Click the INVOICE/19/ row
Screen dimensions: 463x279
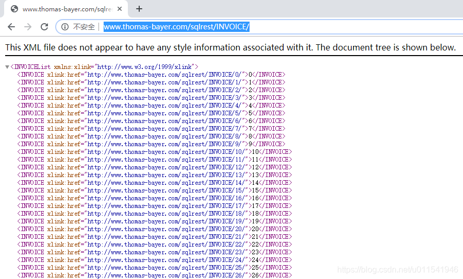155,221
